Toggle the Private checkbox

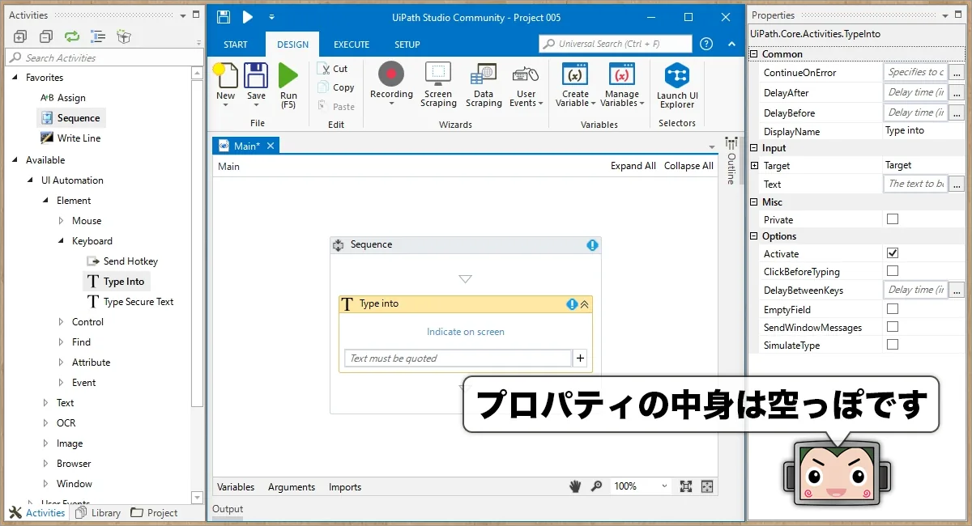click(893, 219)
